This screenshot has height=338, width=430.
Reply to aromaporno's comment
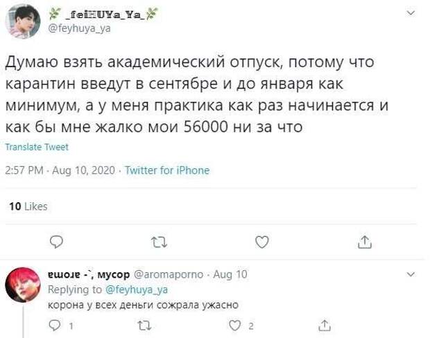55,326
